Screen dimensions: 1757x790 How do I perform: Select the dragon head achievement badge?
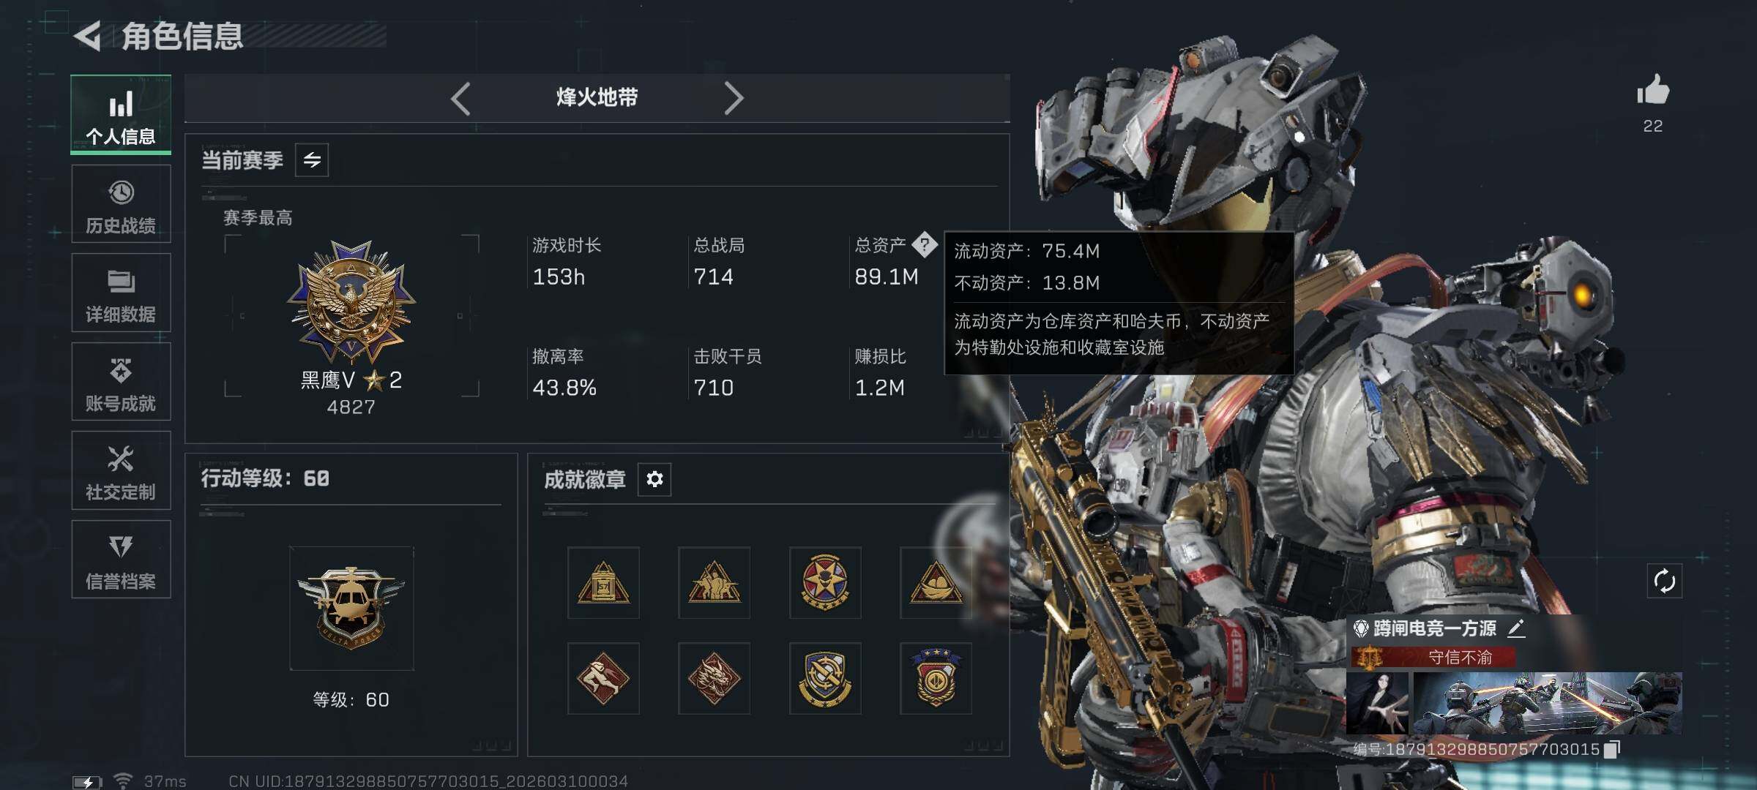click(x=714, y=678)
